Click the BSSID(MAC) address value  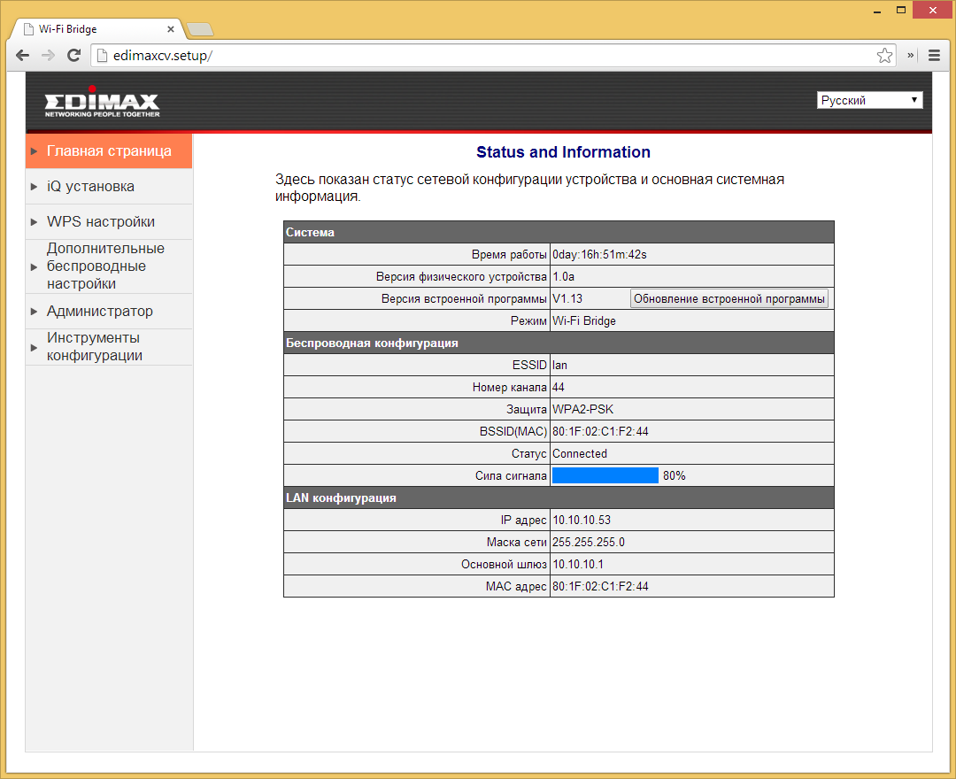click(600, 432)
